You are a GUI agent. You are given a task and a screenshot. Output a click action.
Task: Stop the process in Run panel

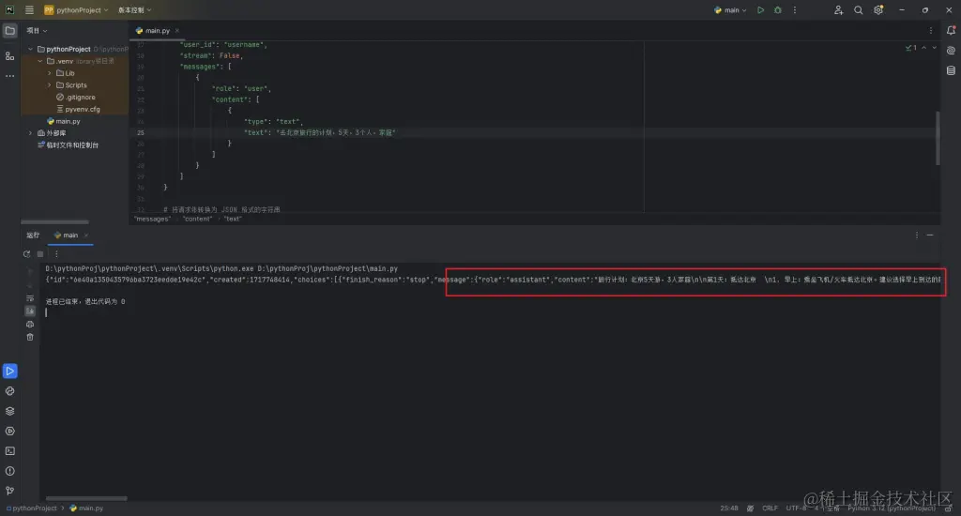click(x=40, y=253)
